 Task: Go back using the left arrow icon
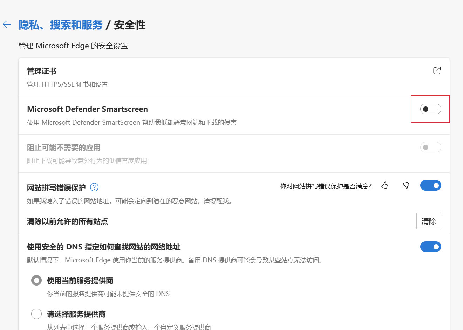pyautogui.click(x=7, y=25)
